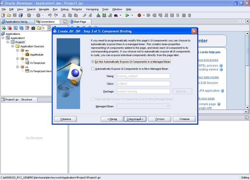Collapse the Application1 tree node
This screenshot has width=250, height=180.
pos(3,38)
